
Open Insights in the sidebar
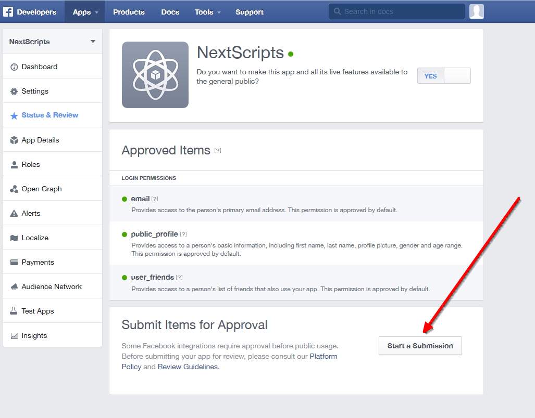pos(53,335)
